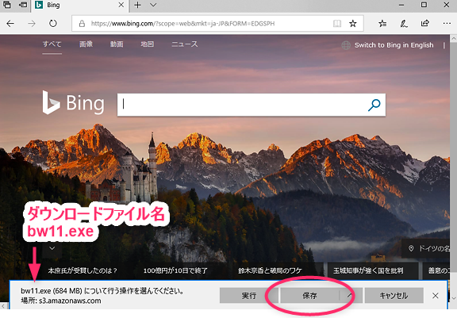
Task: Click the globe icon beside language switch
Action: 346,45
